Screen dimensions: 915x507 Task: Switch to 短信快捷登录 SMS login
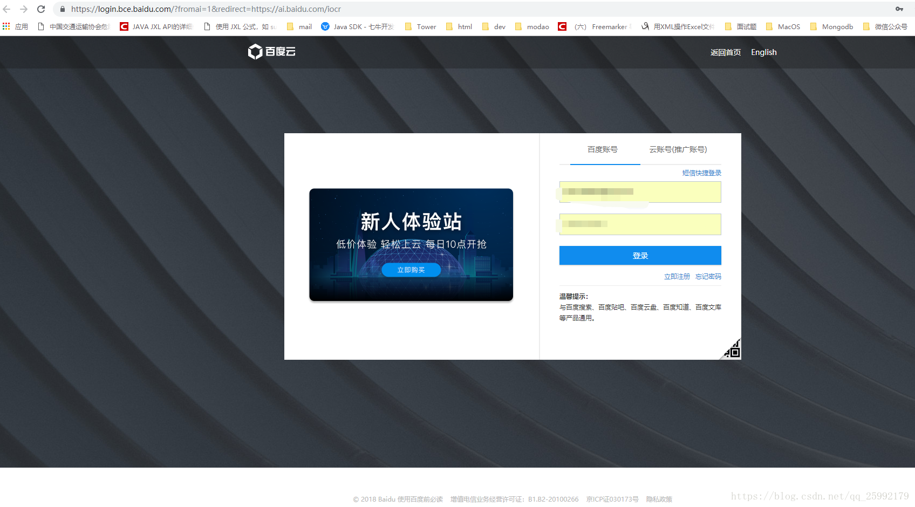701,173
